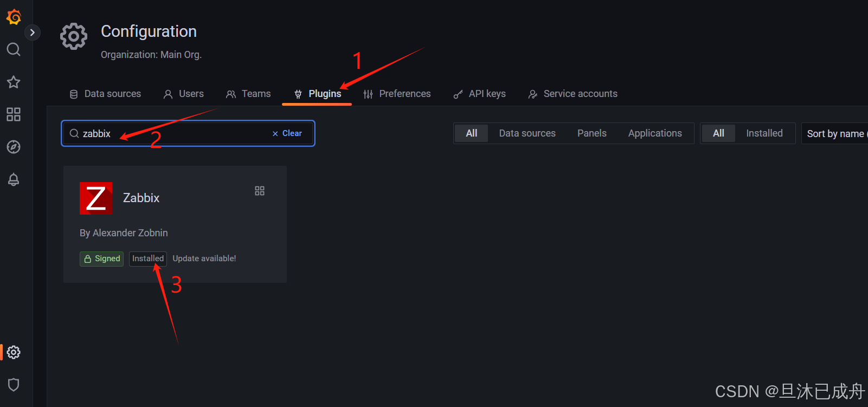Switch to the Data sources tab

tap(105, 94)
